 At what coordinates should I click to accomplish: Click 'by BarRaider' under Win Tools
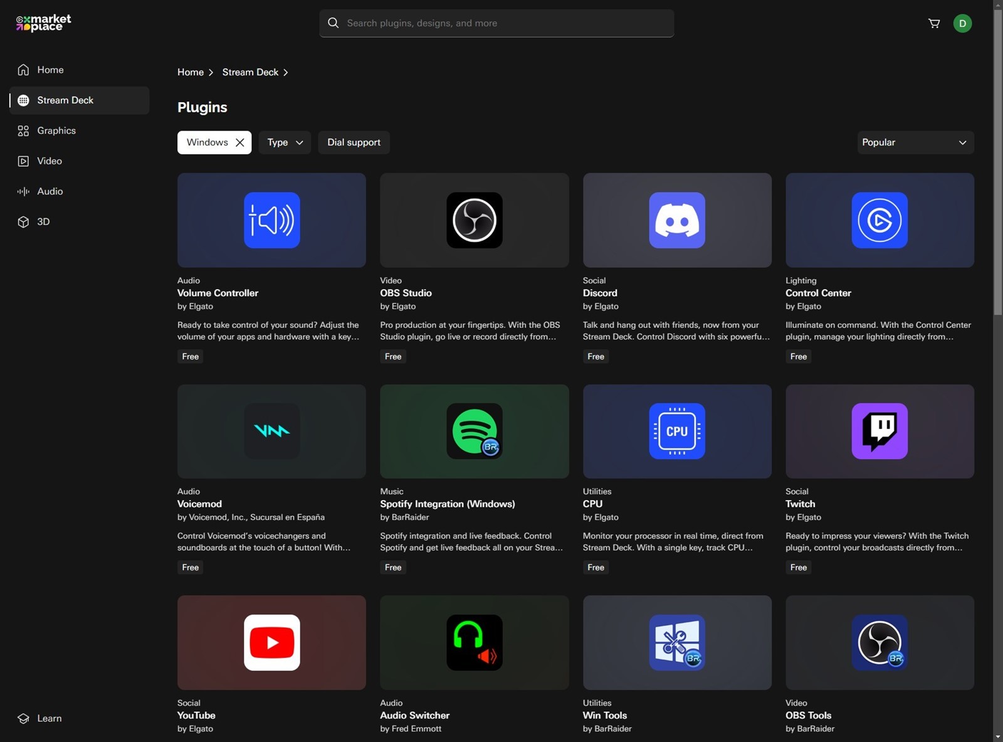tap(607, 729)
